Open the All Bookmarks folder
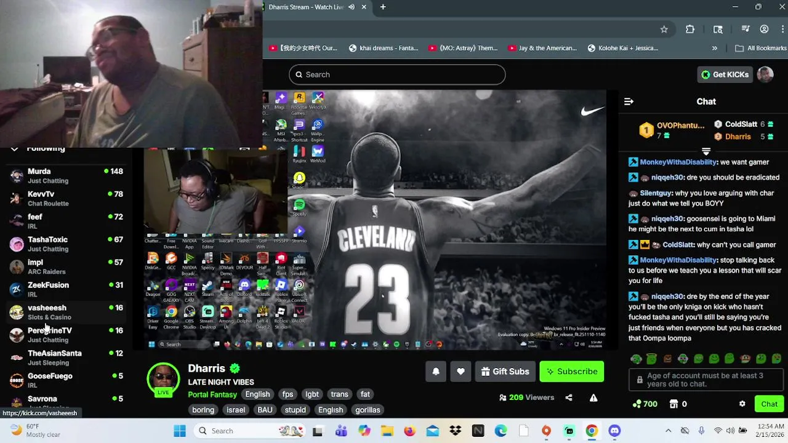Image resolution: width=788 pixels, height=443 pixels. click(x=760, y=48)
